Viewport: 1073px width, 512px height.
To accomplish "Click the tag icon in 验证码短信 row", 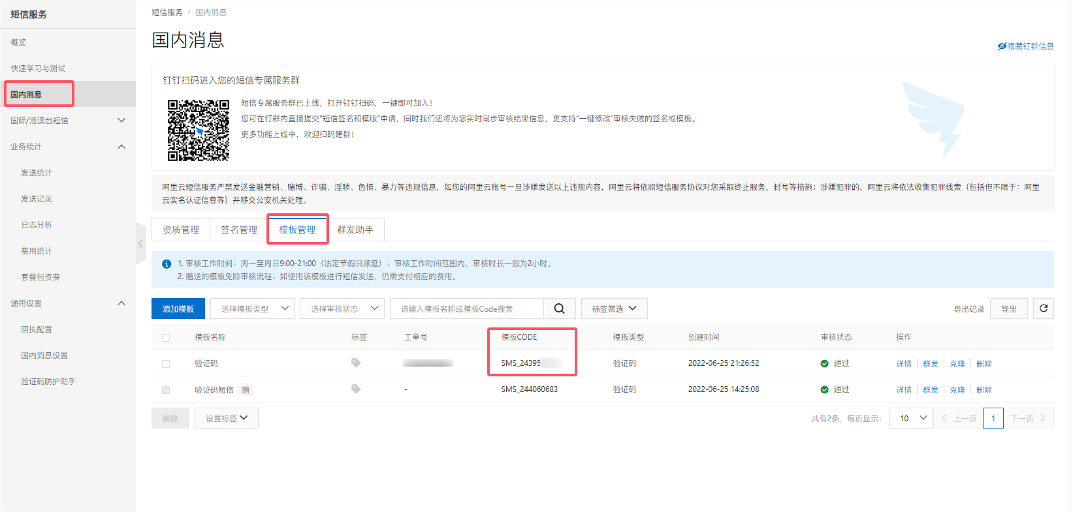I will 356,389.
